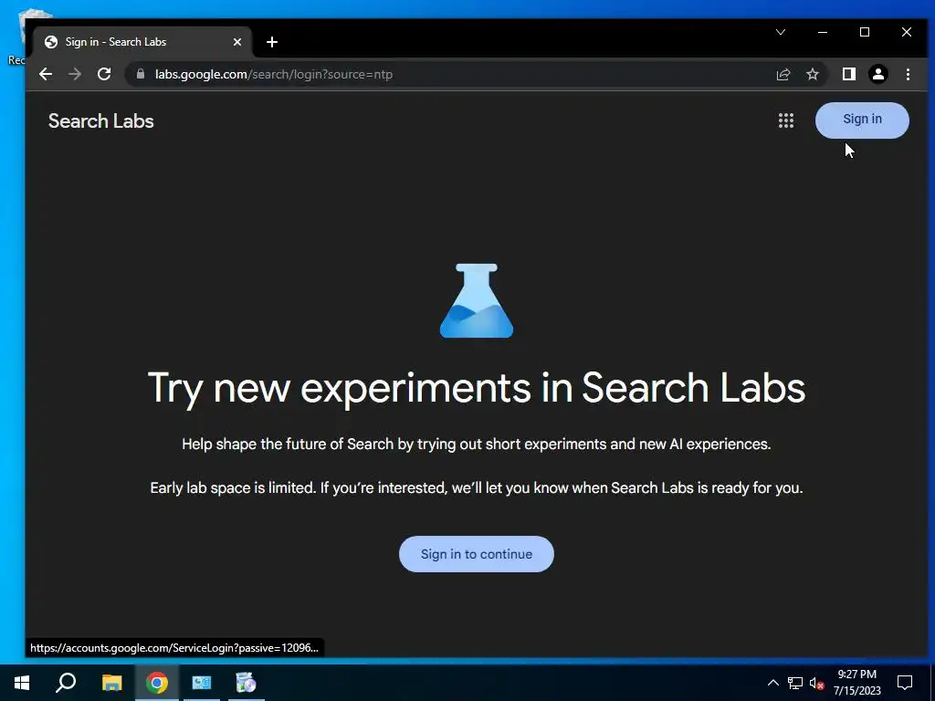Open the control panel taskbar app
The image size is (935, 701).
pyautogui.click(x=202, y=683)
